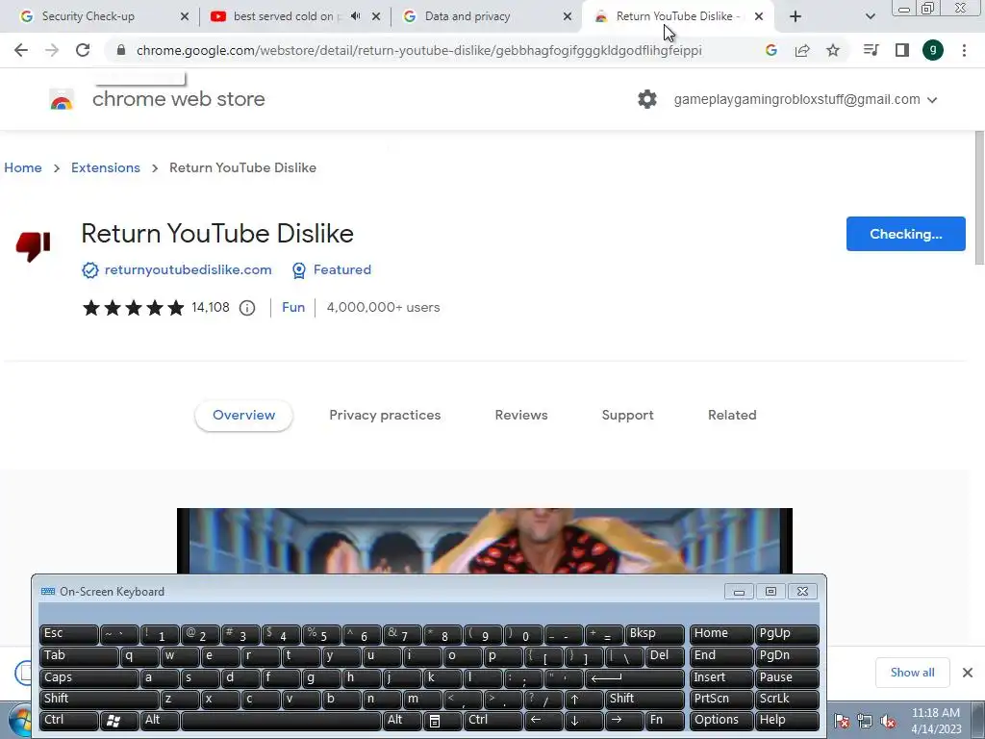Viewport: 985px width, 739px height.
Task: Select the Overview tab
Action: (x=243, y=415)
